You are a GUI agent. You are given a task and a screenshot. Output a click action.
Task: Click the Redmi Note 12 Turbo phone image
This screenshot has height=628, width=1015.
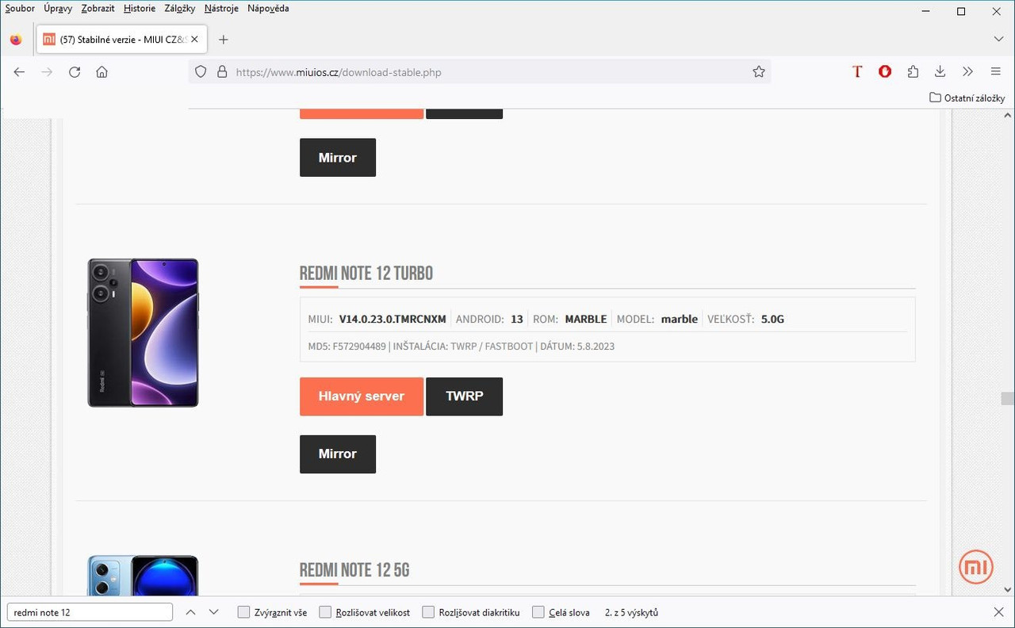pos(143,332)
